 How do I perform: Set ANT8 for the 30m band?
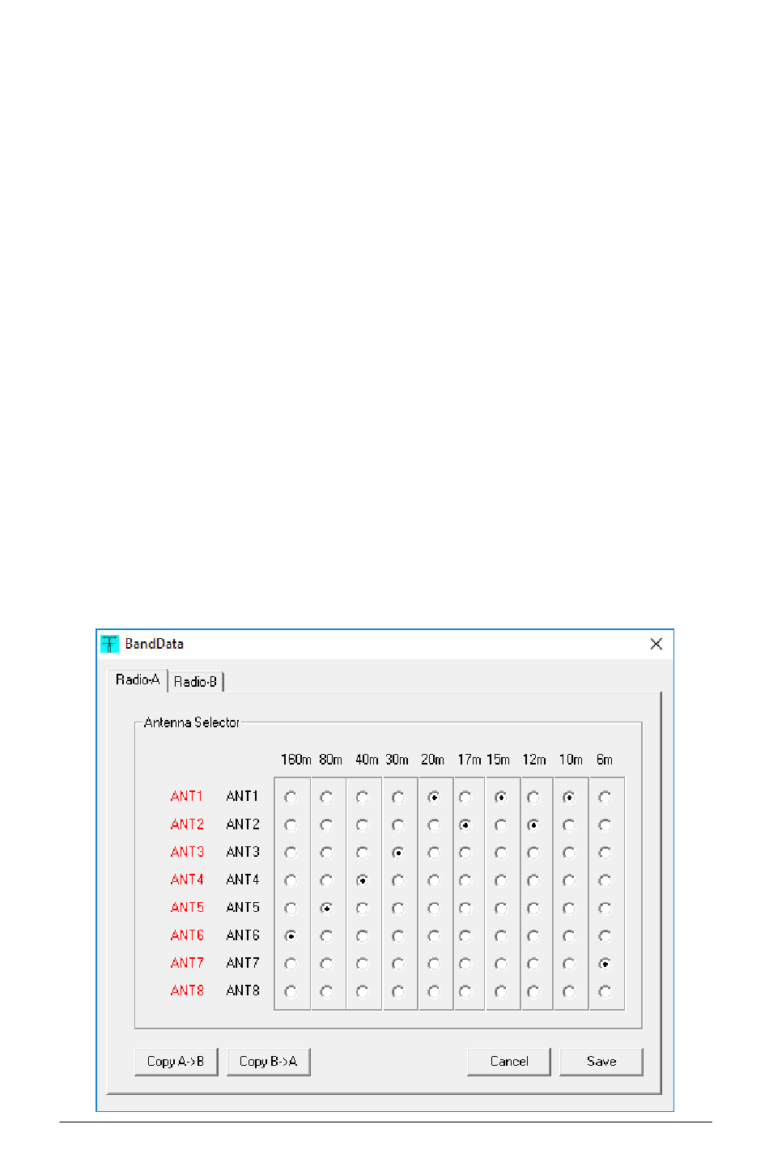pyautogui.click(x=397, y=991)
